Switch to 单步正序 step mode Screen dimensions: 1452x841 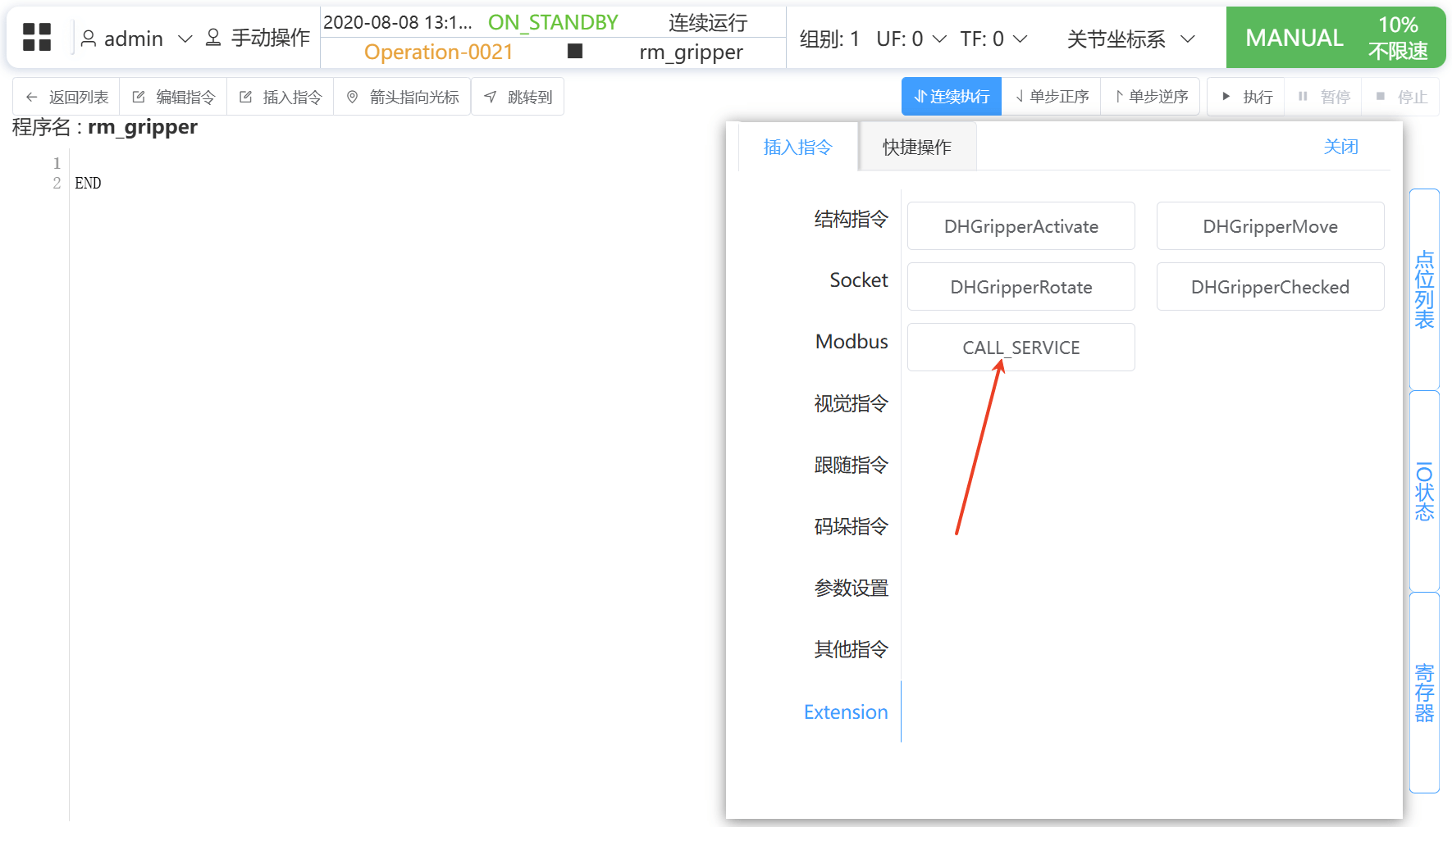tap(1052, 97)
